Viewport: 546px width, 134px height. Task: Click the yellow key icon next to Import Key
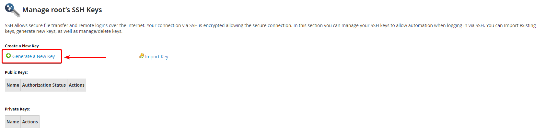[x=141, y=56]
